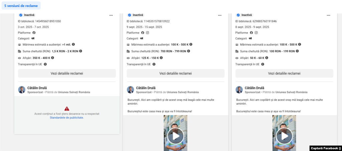The image size is (342, 151).
Task: Click info icon next to '1,5 K RON - 2 K RON'
Action: 80,51
